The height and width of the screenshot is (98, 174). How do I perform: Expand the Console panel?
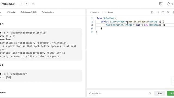tap(95, 93)
